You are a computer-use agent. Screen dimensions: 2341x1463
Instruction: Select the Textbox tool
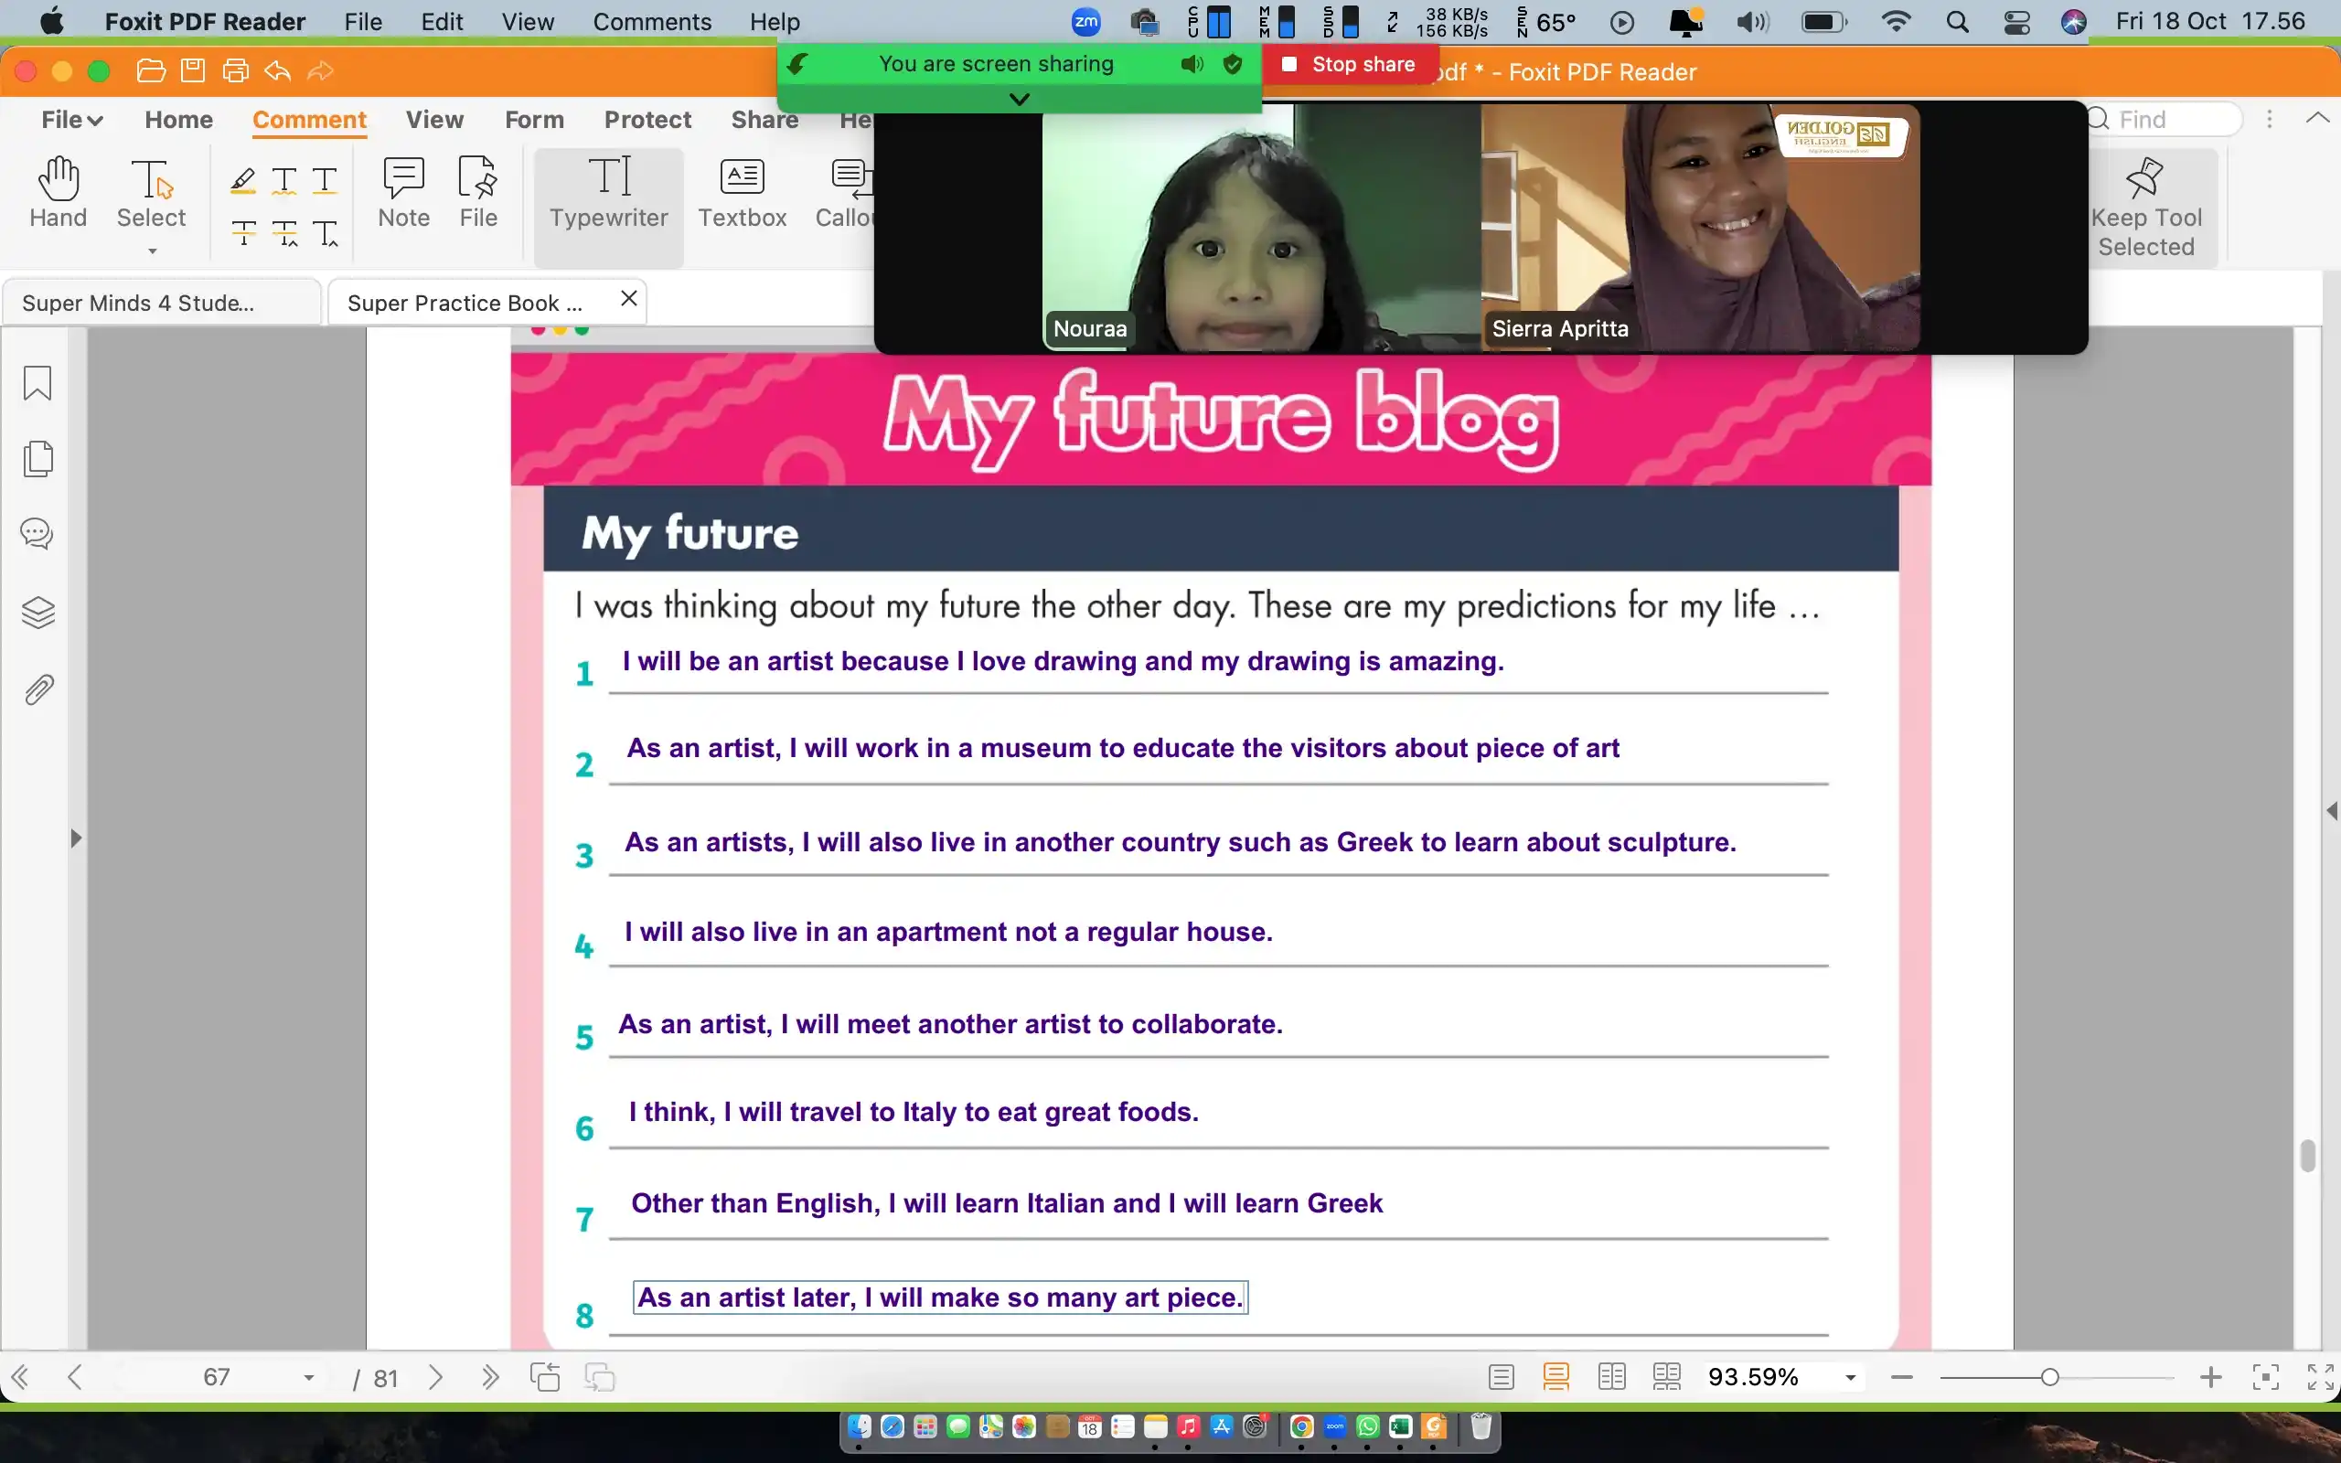pos(742,193)
